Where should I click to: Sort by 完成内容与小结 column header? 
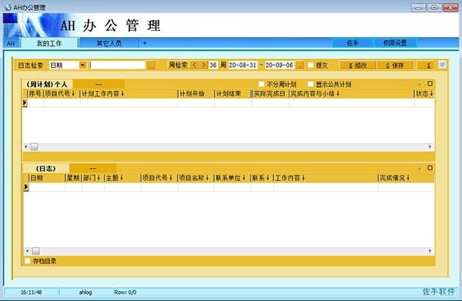pyautogui.click(x=352, y=94)
